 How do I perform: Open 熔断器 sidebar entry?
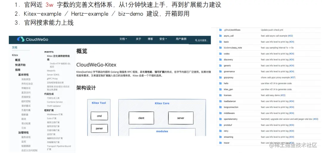(x=25, y=115)
